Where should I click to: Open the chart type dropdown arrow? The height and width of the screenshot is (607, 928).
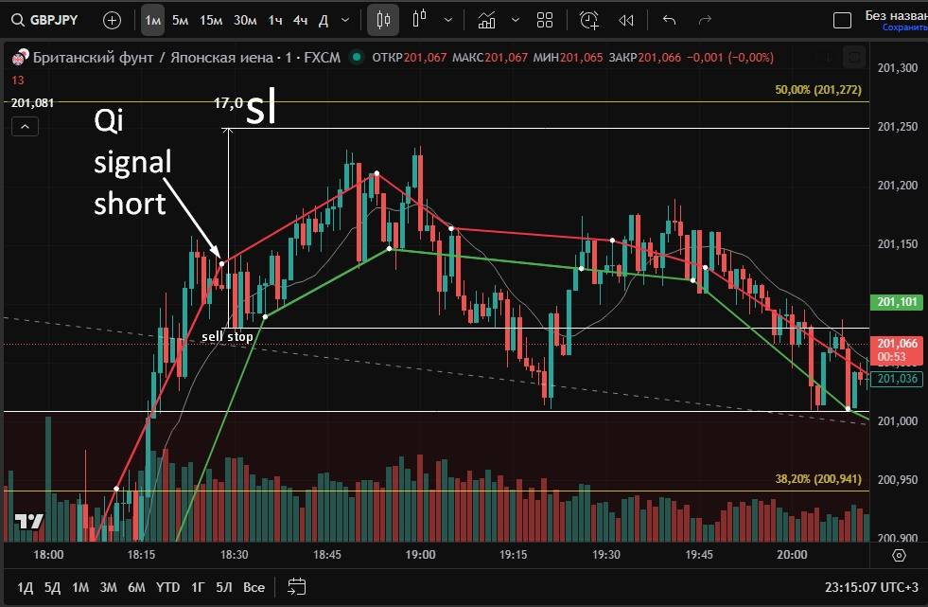[447, 20]
